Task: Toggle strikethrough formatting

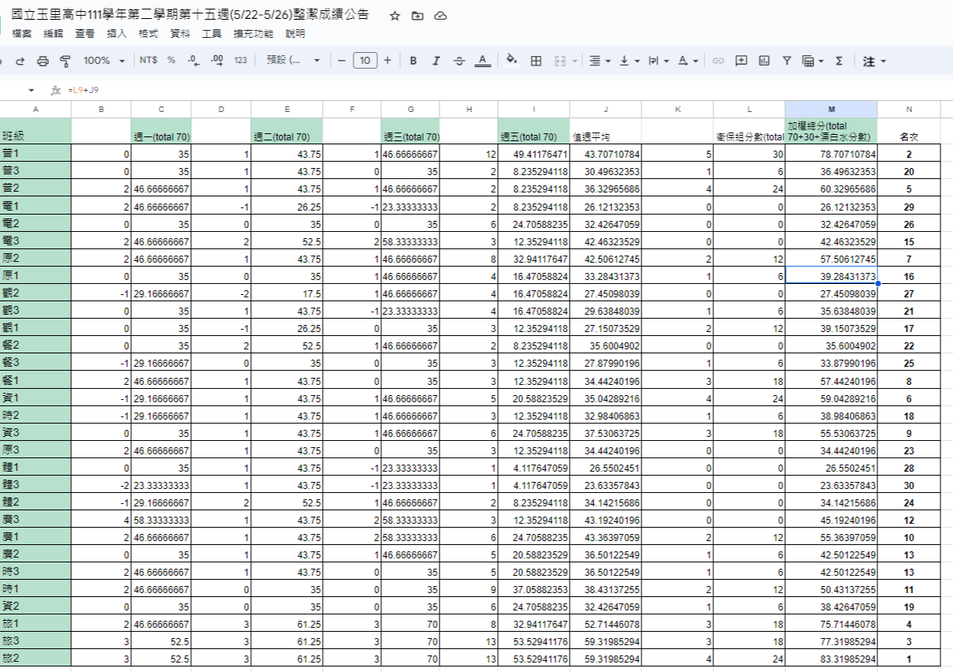Action: (459, 61)
